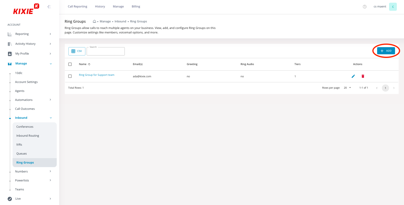Select all rows header checkbox
This screenshot has width=404, height=205.
[x=70, y=64]
